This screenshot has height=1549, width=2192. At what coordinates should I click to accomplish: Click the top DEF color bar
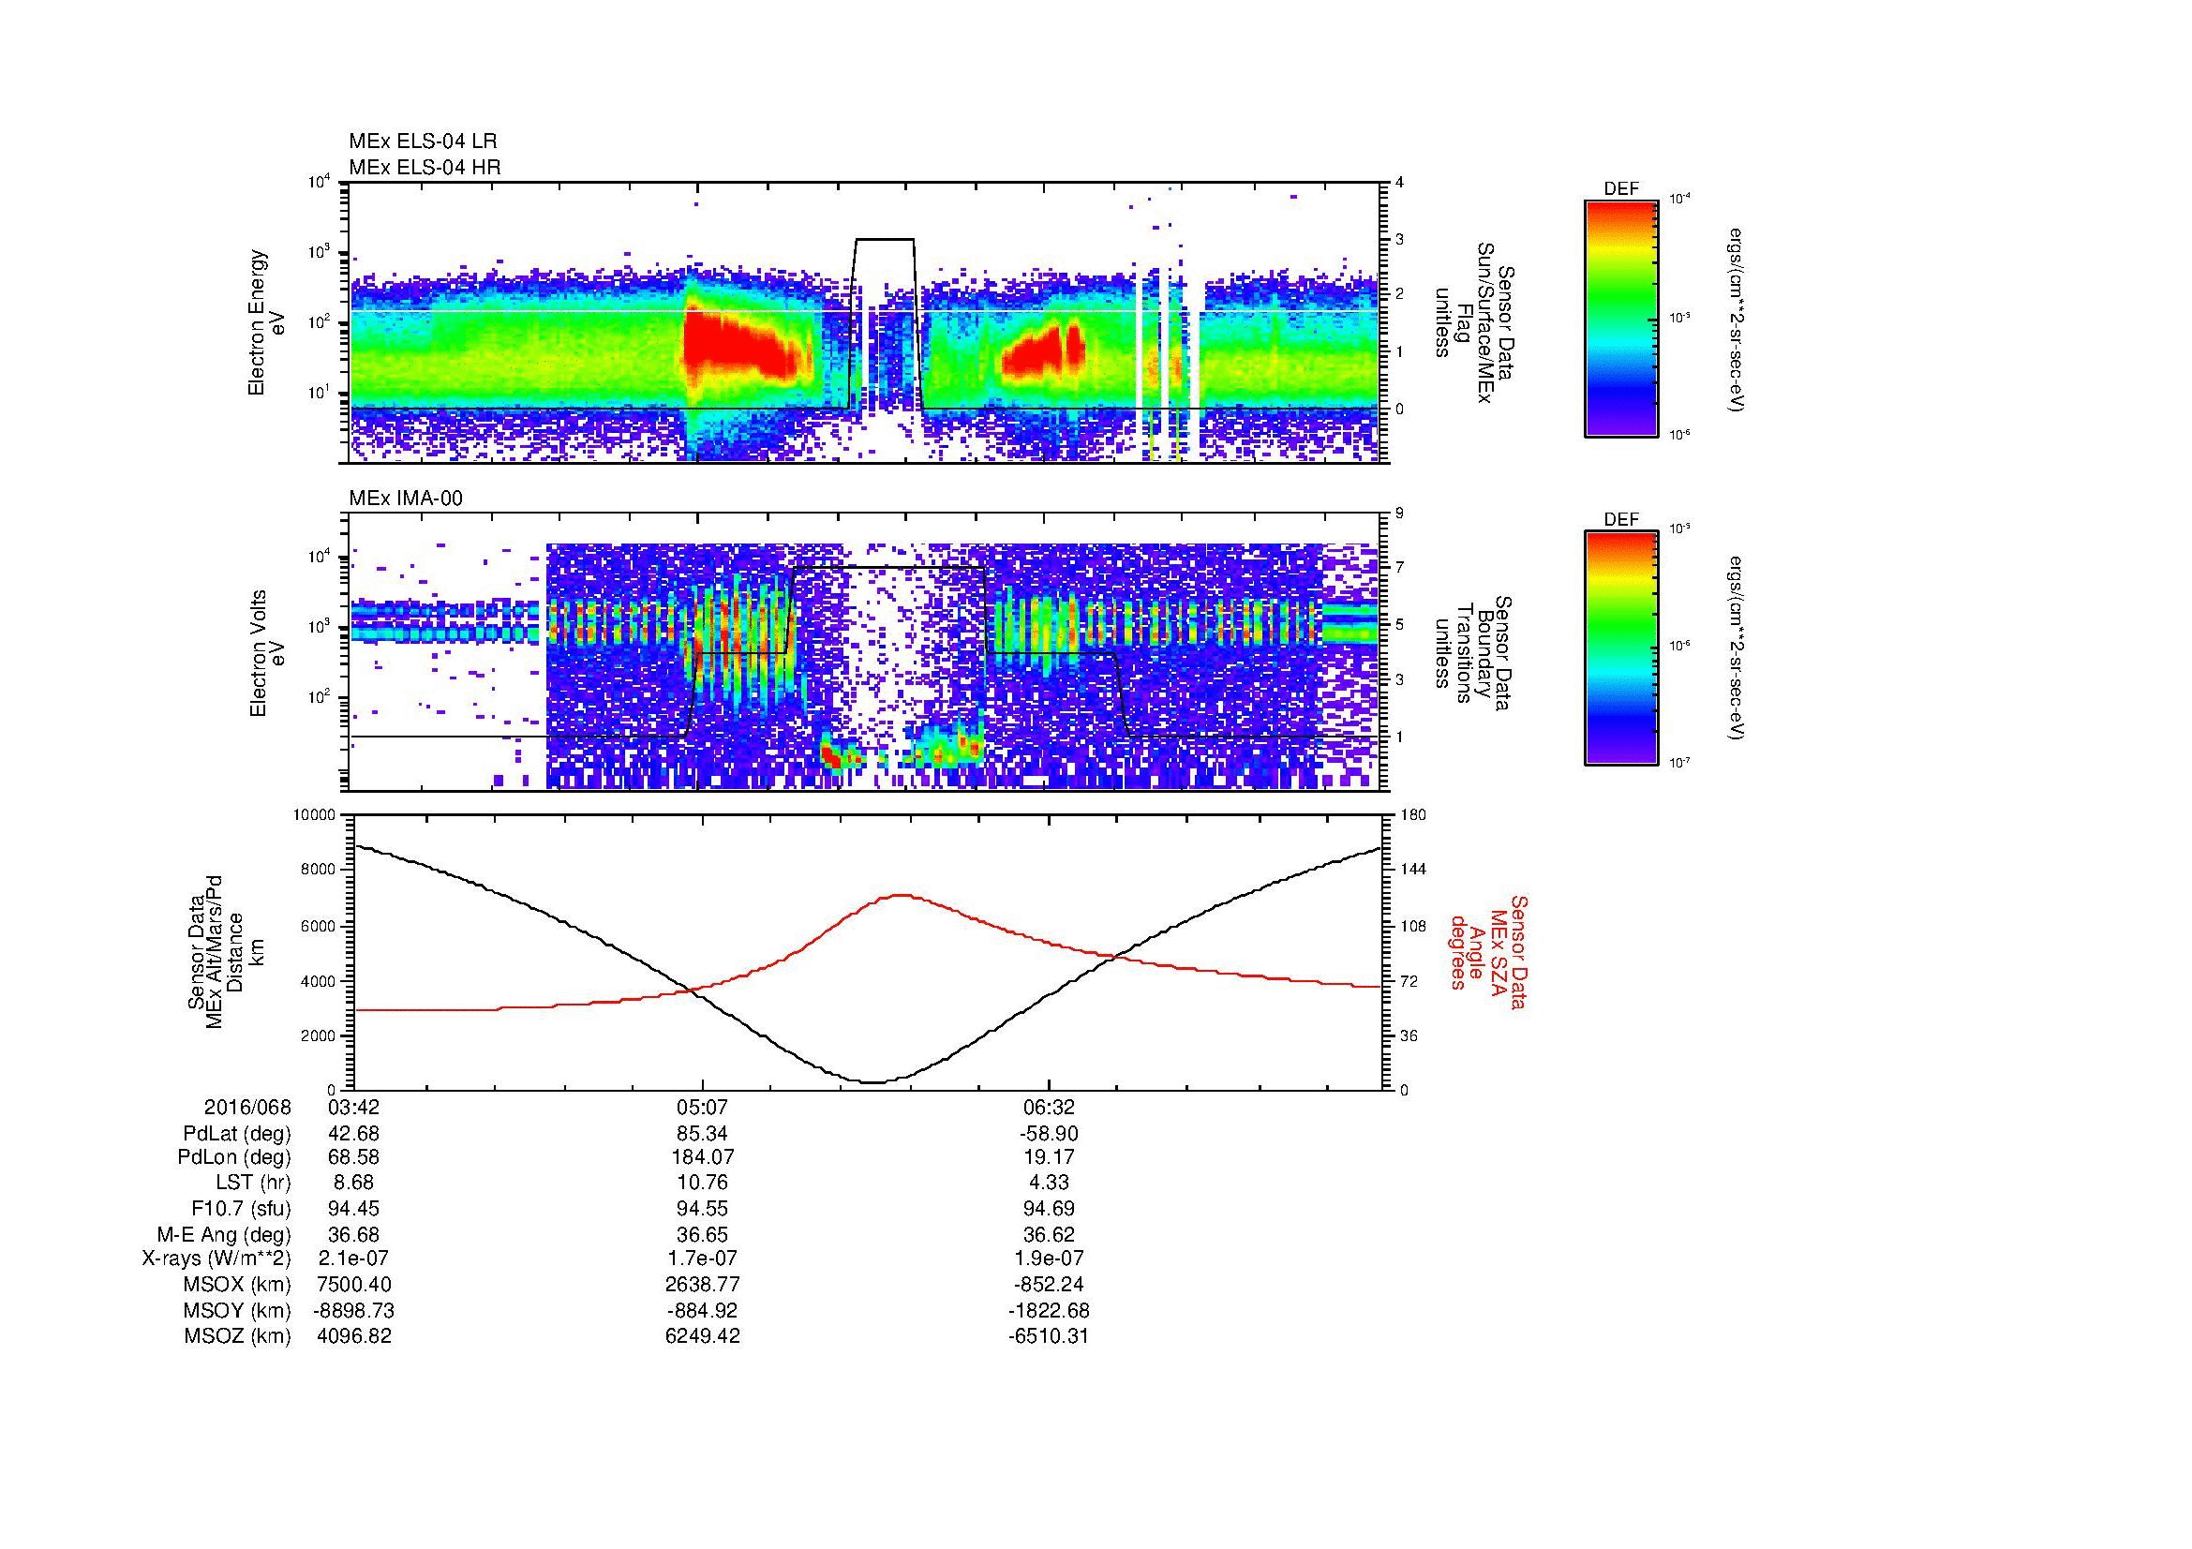click(x=1621, y=318)
